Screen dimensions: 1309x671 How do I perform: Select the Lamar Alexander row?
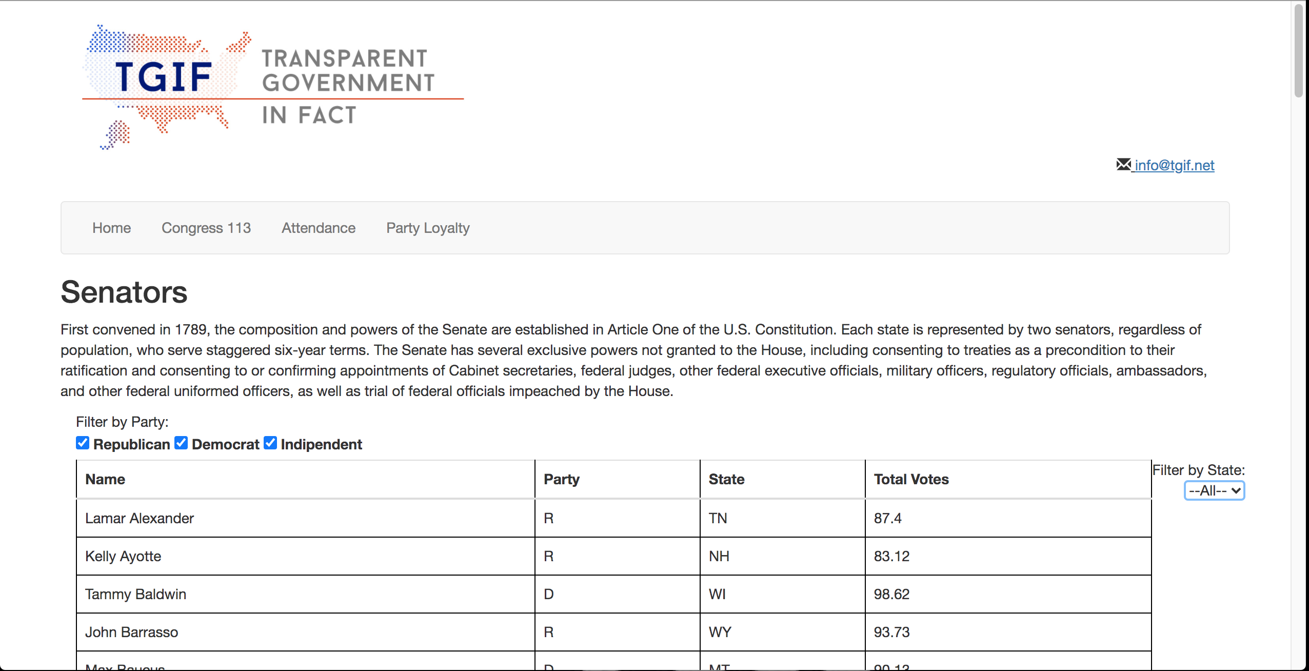pyautogui.click(x=613, y=518)
